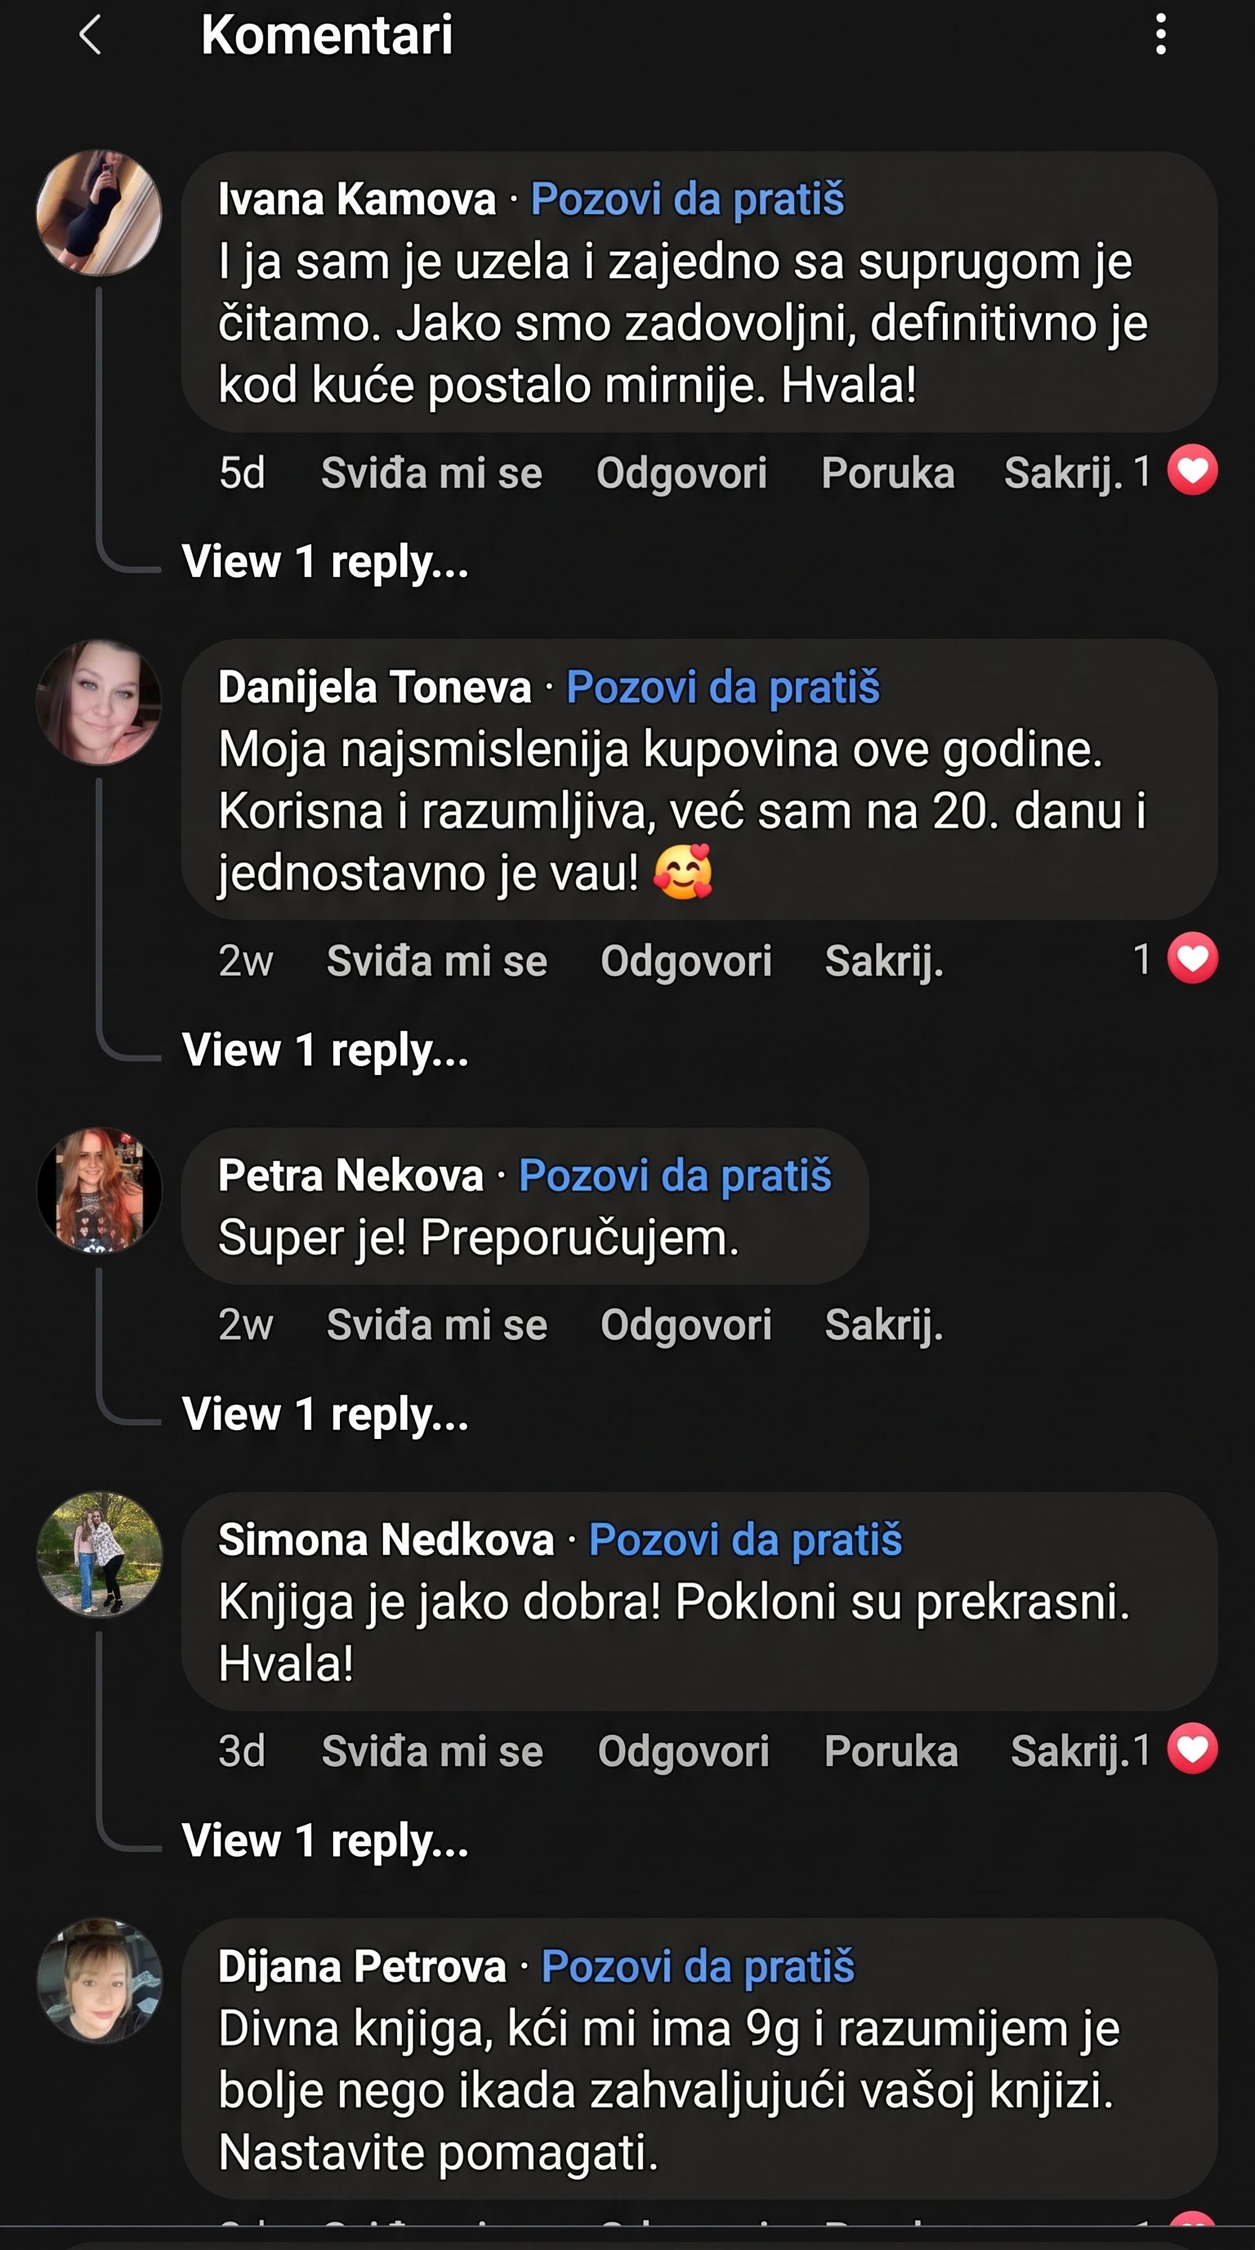The height and width of the screenshot is (2250, 1255).
Task: Like Ivana Kamova's comment with Sviđa mi se
Action: [x=431, y=473]
